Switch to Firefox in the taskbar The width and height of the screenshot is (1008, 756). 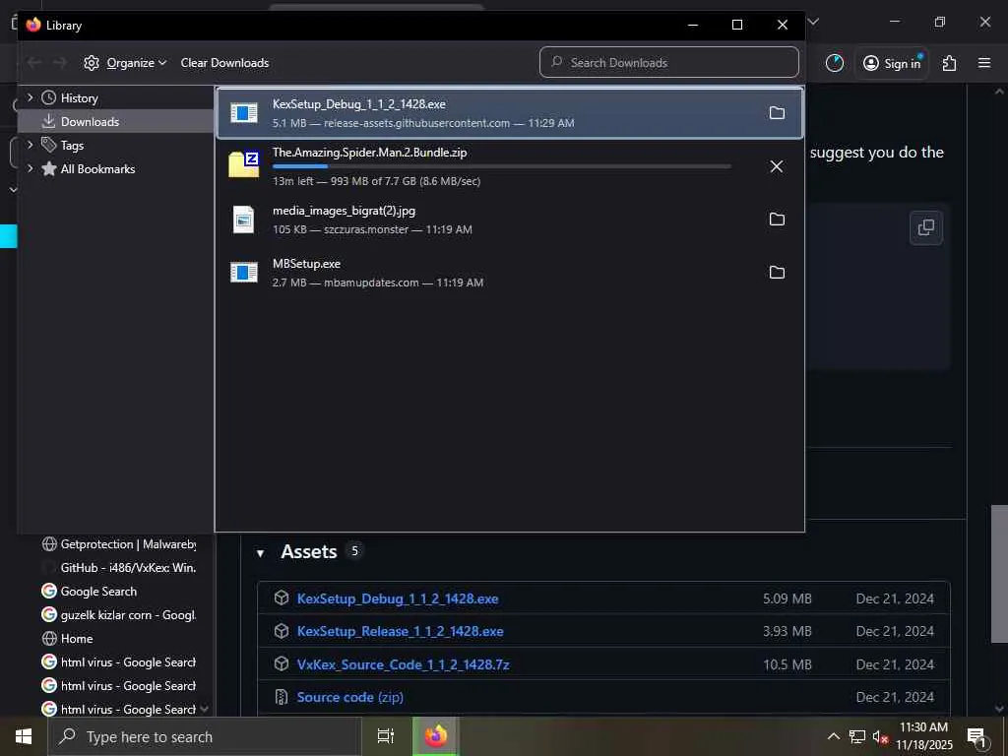click(435, 736)
